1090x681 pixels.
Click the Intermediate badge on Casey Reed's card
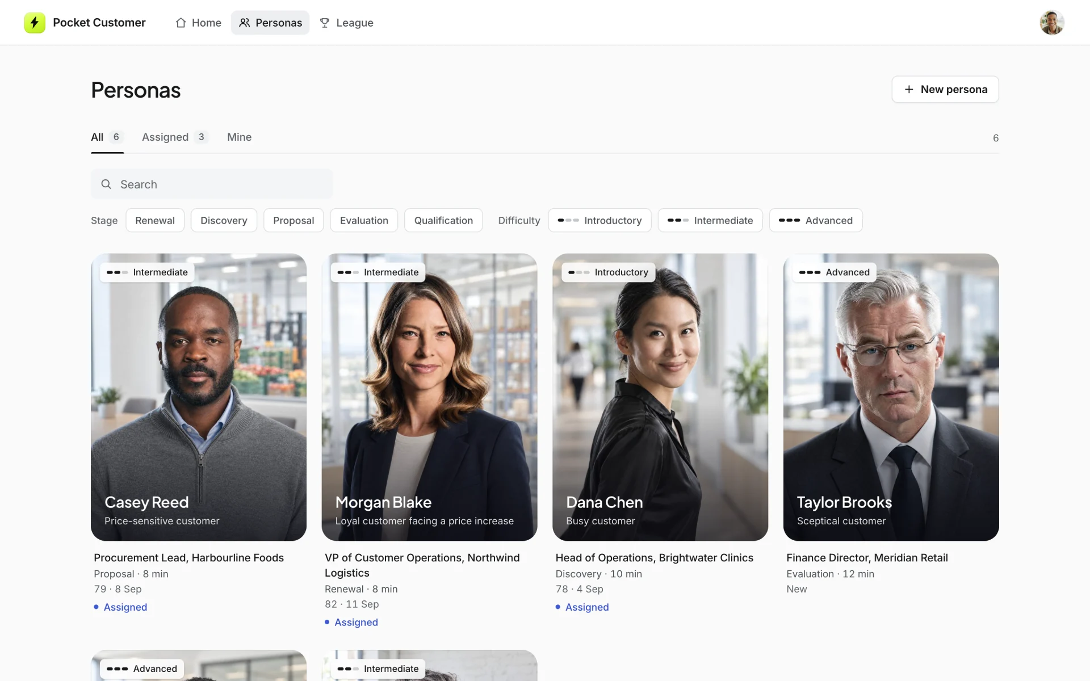[x=148, y=272]
